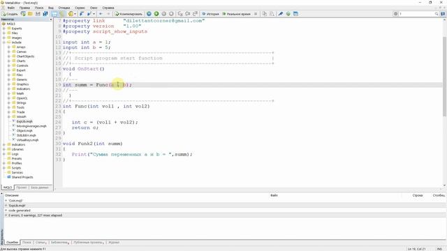Click the Создать (New) toolbar button
Viewport: 447px width, 251px height.
(10, 14)
